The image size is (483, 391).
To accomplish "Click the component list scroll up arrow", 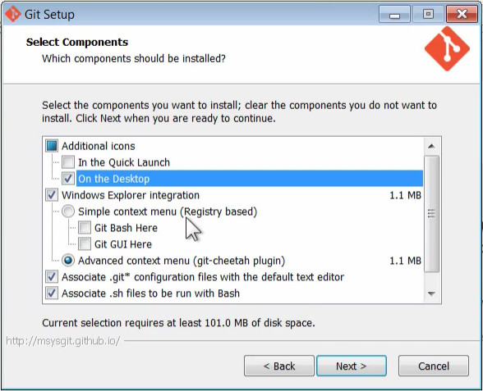I will click(431, 146).
